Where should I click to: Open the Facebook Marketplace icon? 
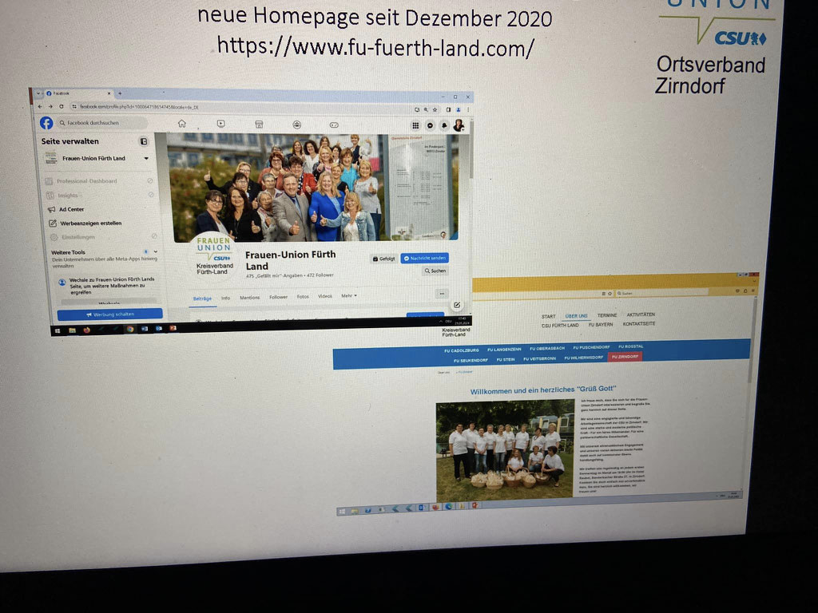click(259, 124)
